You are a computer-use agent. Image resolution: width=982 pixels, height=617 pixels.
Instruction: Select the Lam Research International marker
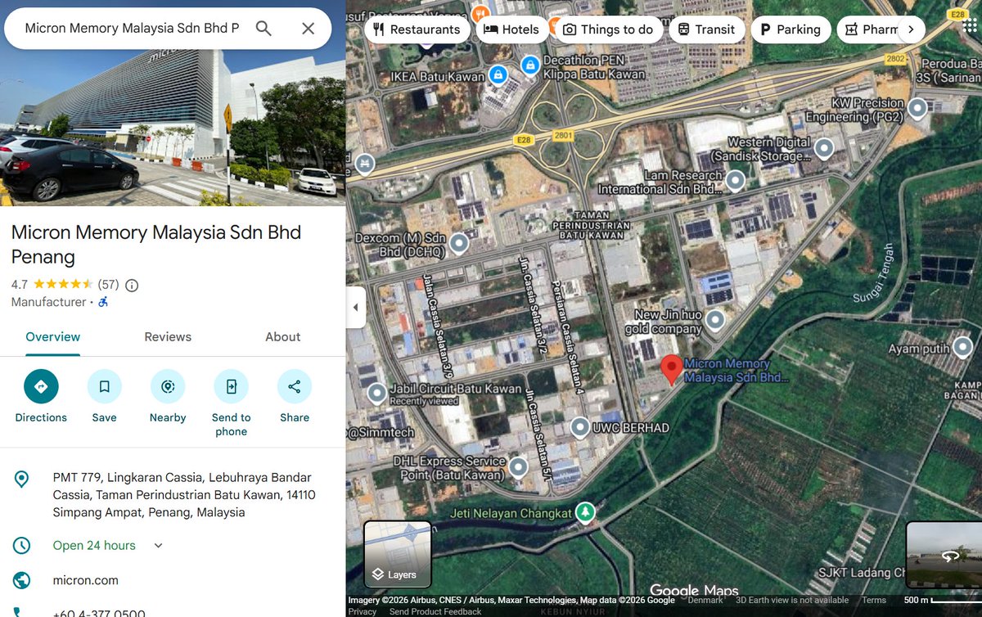[x=735, y=180]
